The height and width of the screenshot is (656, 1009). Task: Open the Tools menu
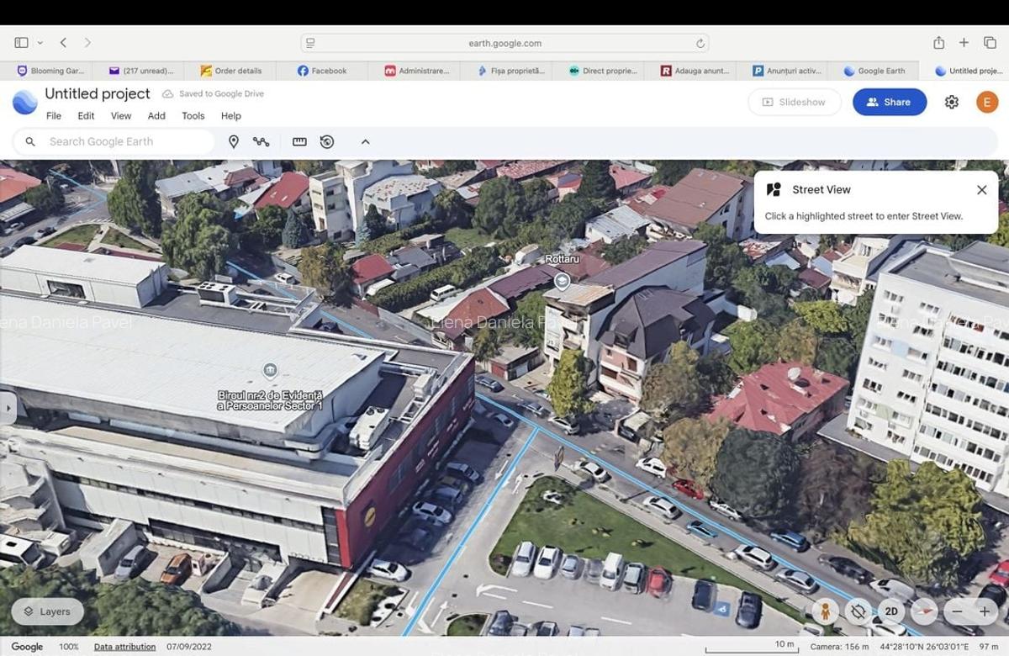(x=193, y=116)
